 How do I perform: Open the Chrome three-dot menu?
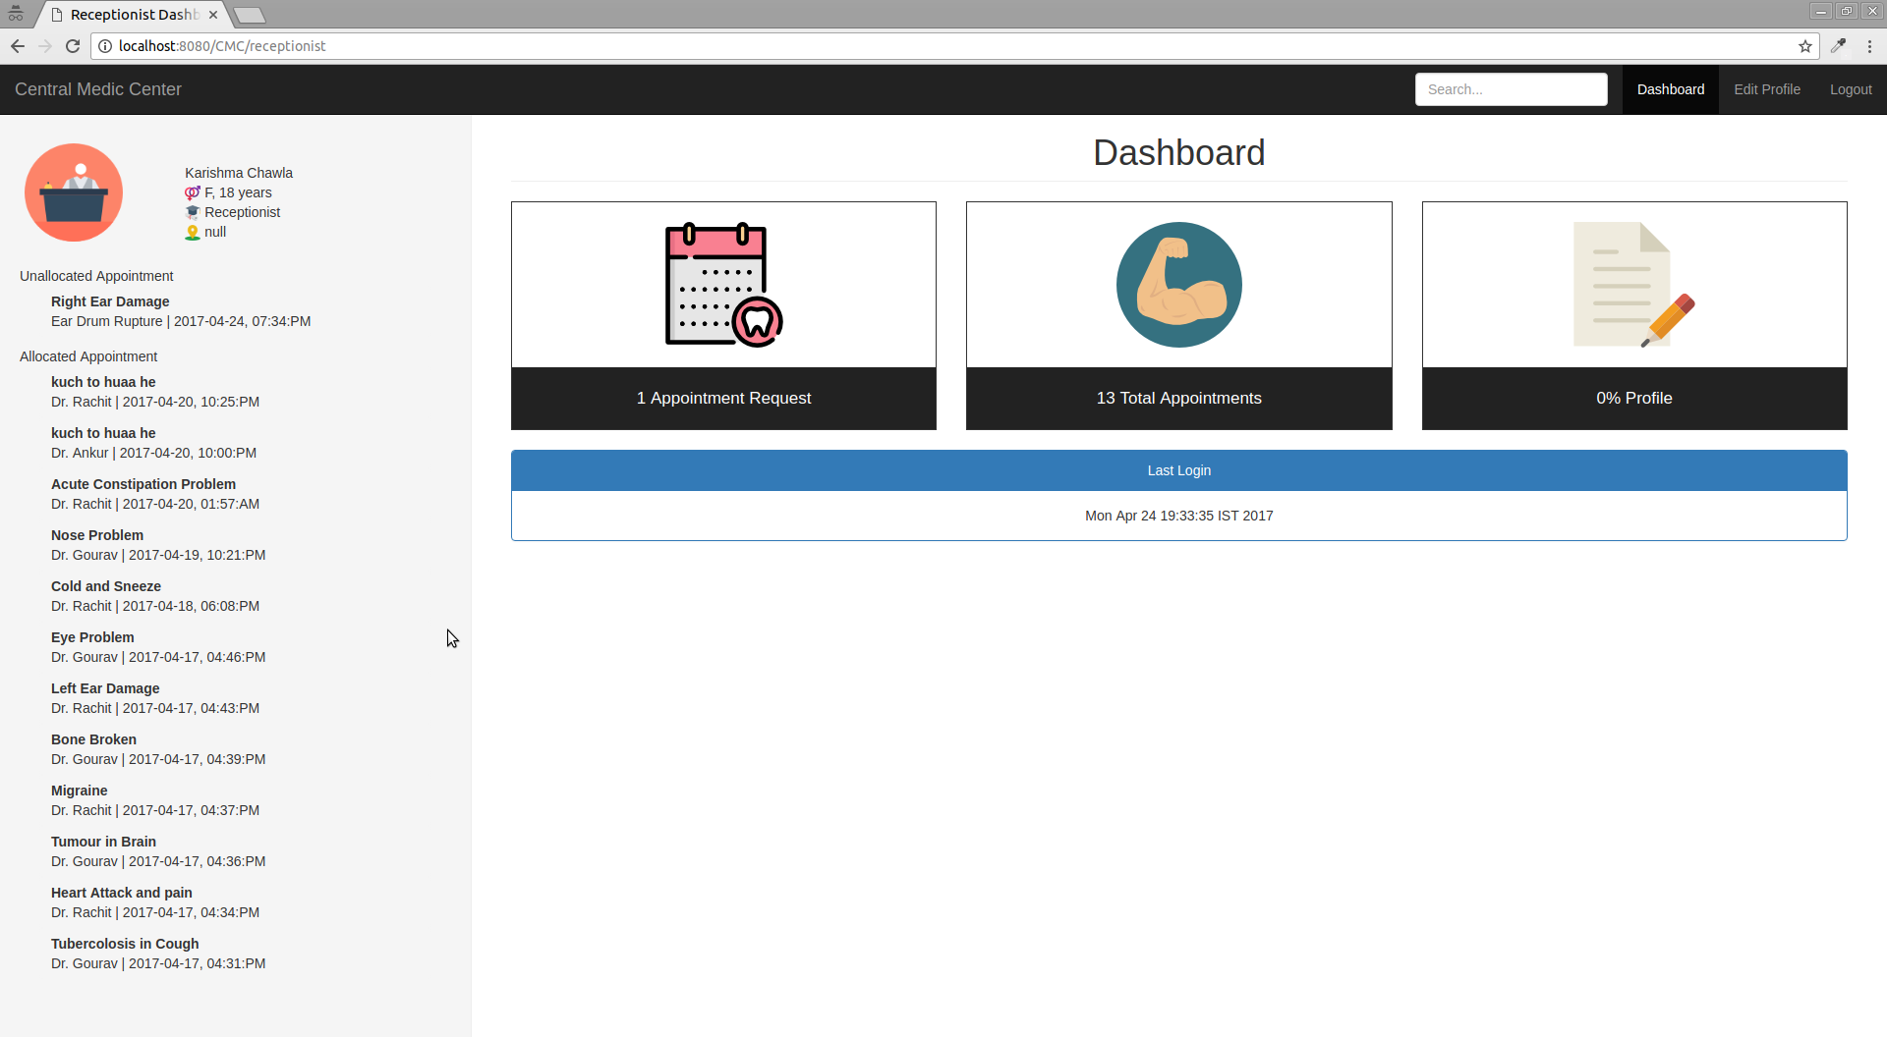(1869, 46)
